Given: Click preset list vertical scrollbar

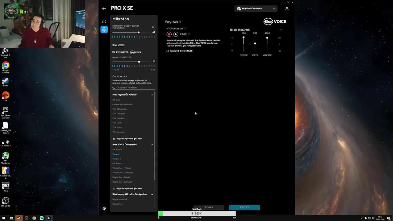Looking at the screenshot, I should tap(155, 136).
